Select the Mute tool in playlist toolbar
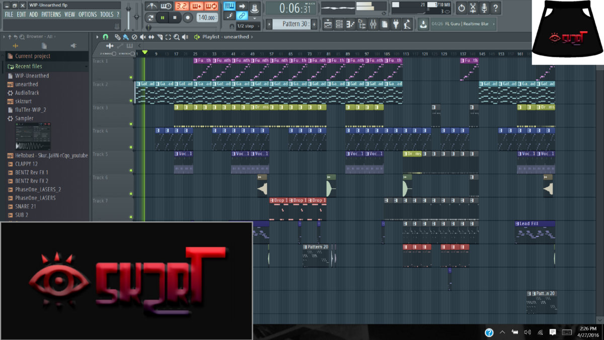The height and width of the screenshot is (340, 604). click(142, 37)
